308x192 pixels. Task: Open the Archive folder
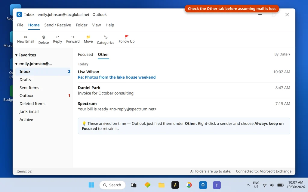point(43,119)
